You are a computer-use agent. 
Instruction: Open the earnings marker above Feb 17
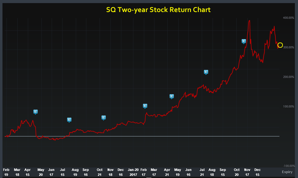[145, 106]
